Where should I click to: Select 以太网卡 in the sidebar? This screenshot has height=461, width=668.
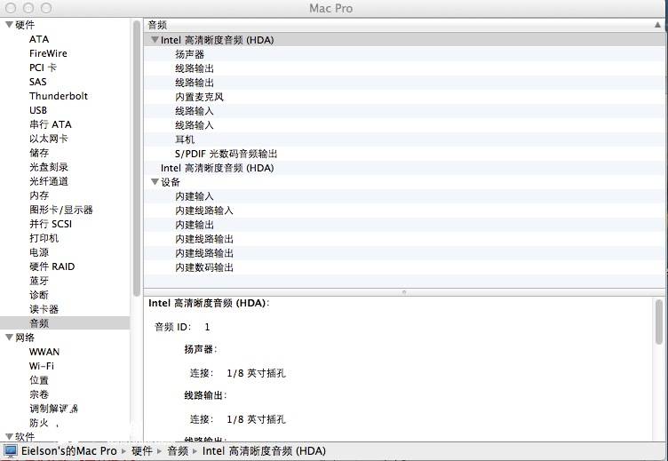click(x=49, y=139)
